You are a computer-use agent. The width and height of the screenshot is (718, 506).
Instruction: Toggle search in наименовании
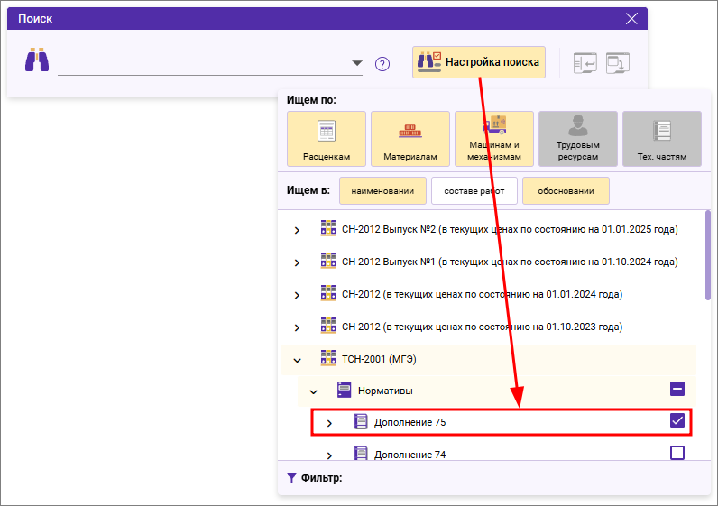point(382,191)
